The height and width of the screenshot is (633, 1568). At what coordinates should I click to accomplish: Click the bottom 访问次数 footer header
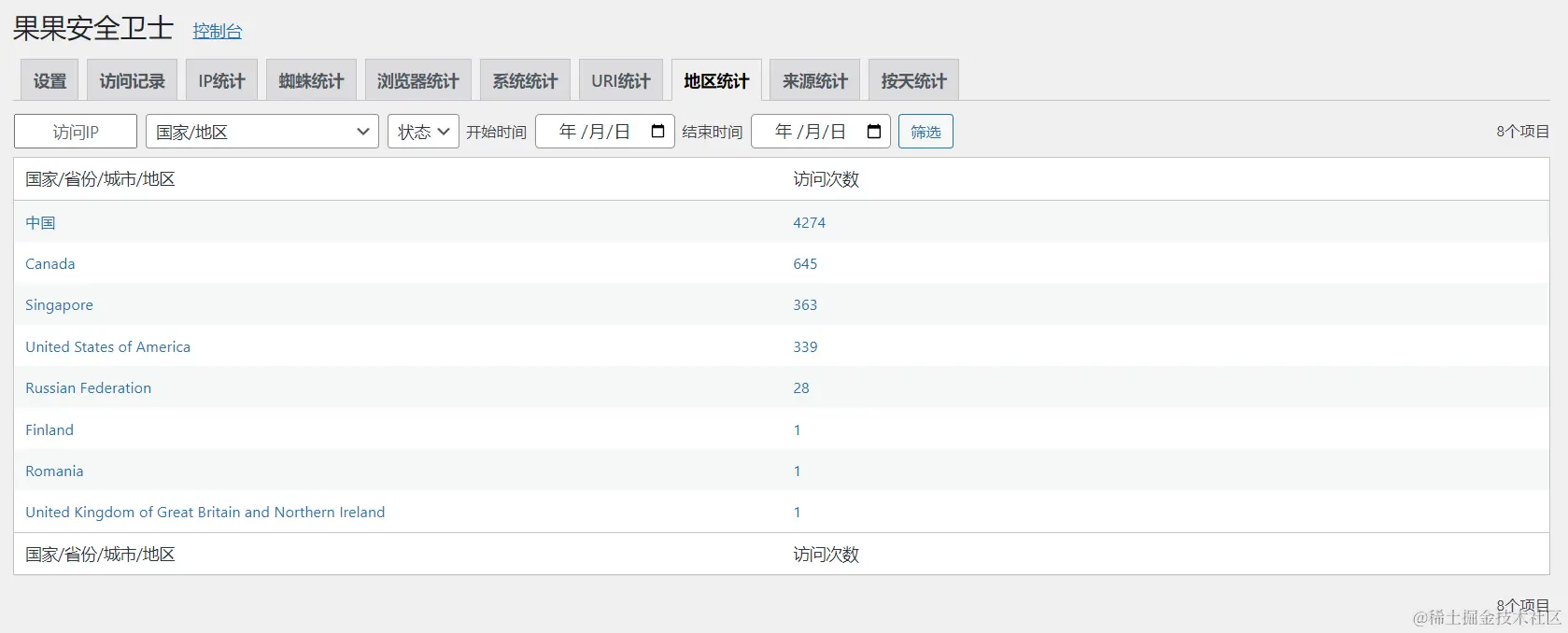point(826,555)
